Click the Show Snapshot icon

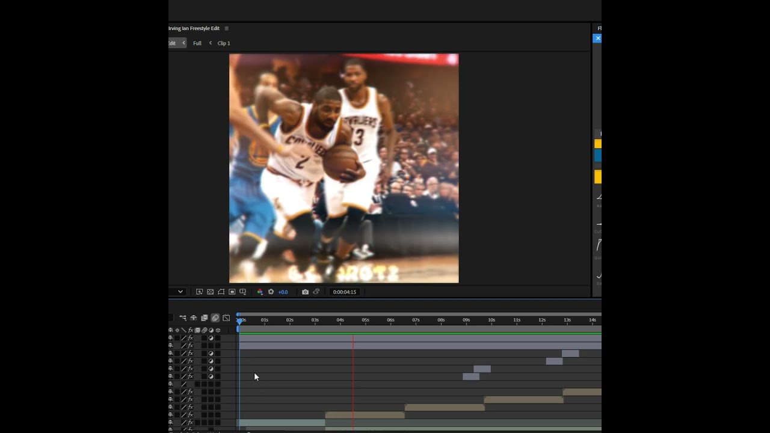pyautogui.click(x=316, y=292)
